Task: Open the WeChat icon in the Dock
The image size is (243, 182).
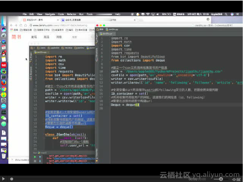Action: tap(3, 118)
